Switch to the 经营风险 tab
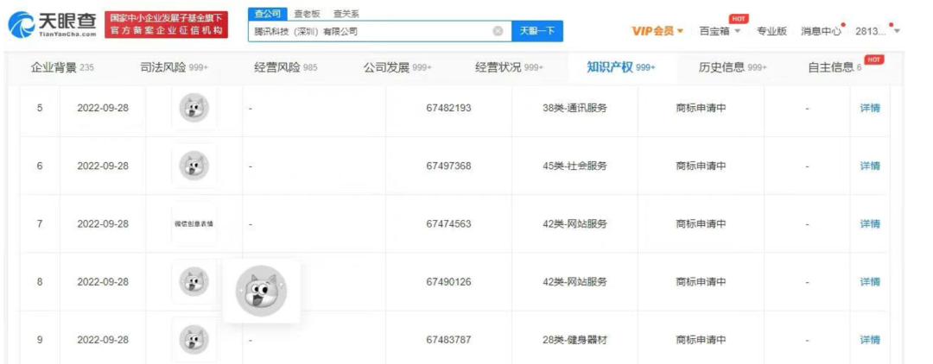The width and height of the screenshot is (933, 364). point(285,67)
